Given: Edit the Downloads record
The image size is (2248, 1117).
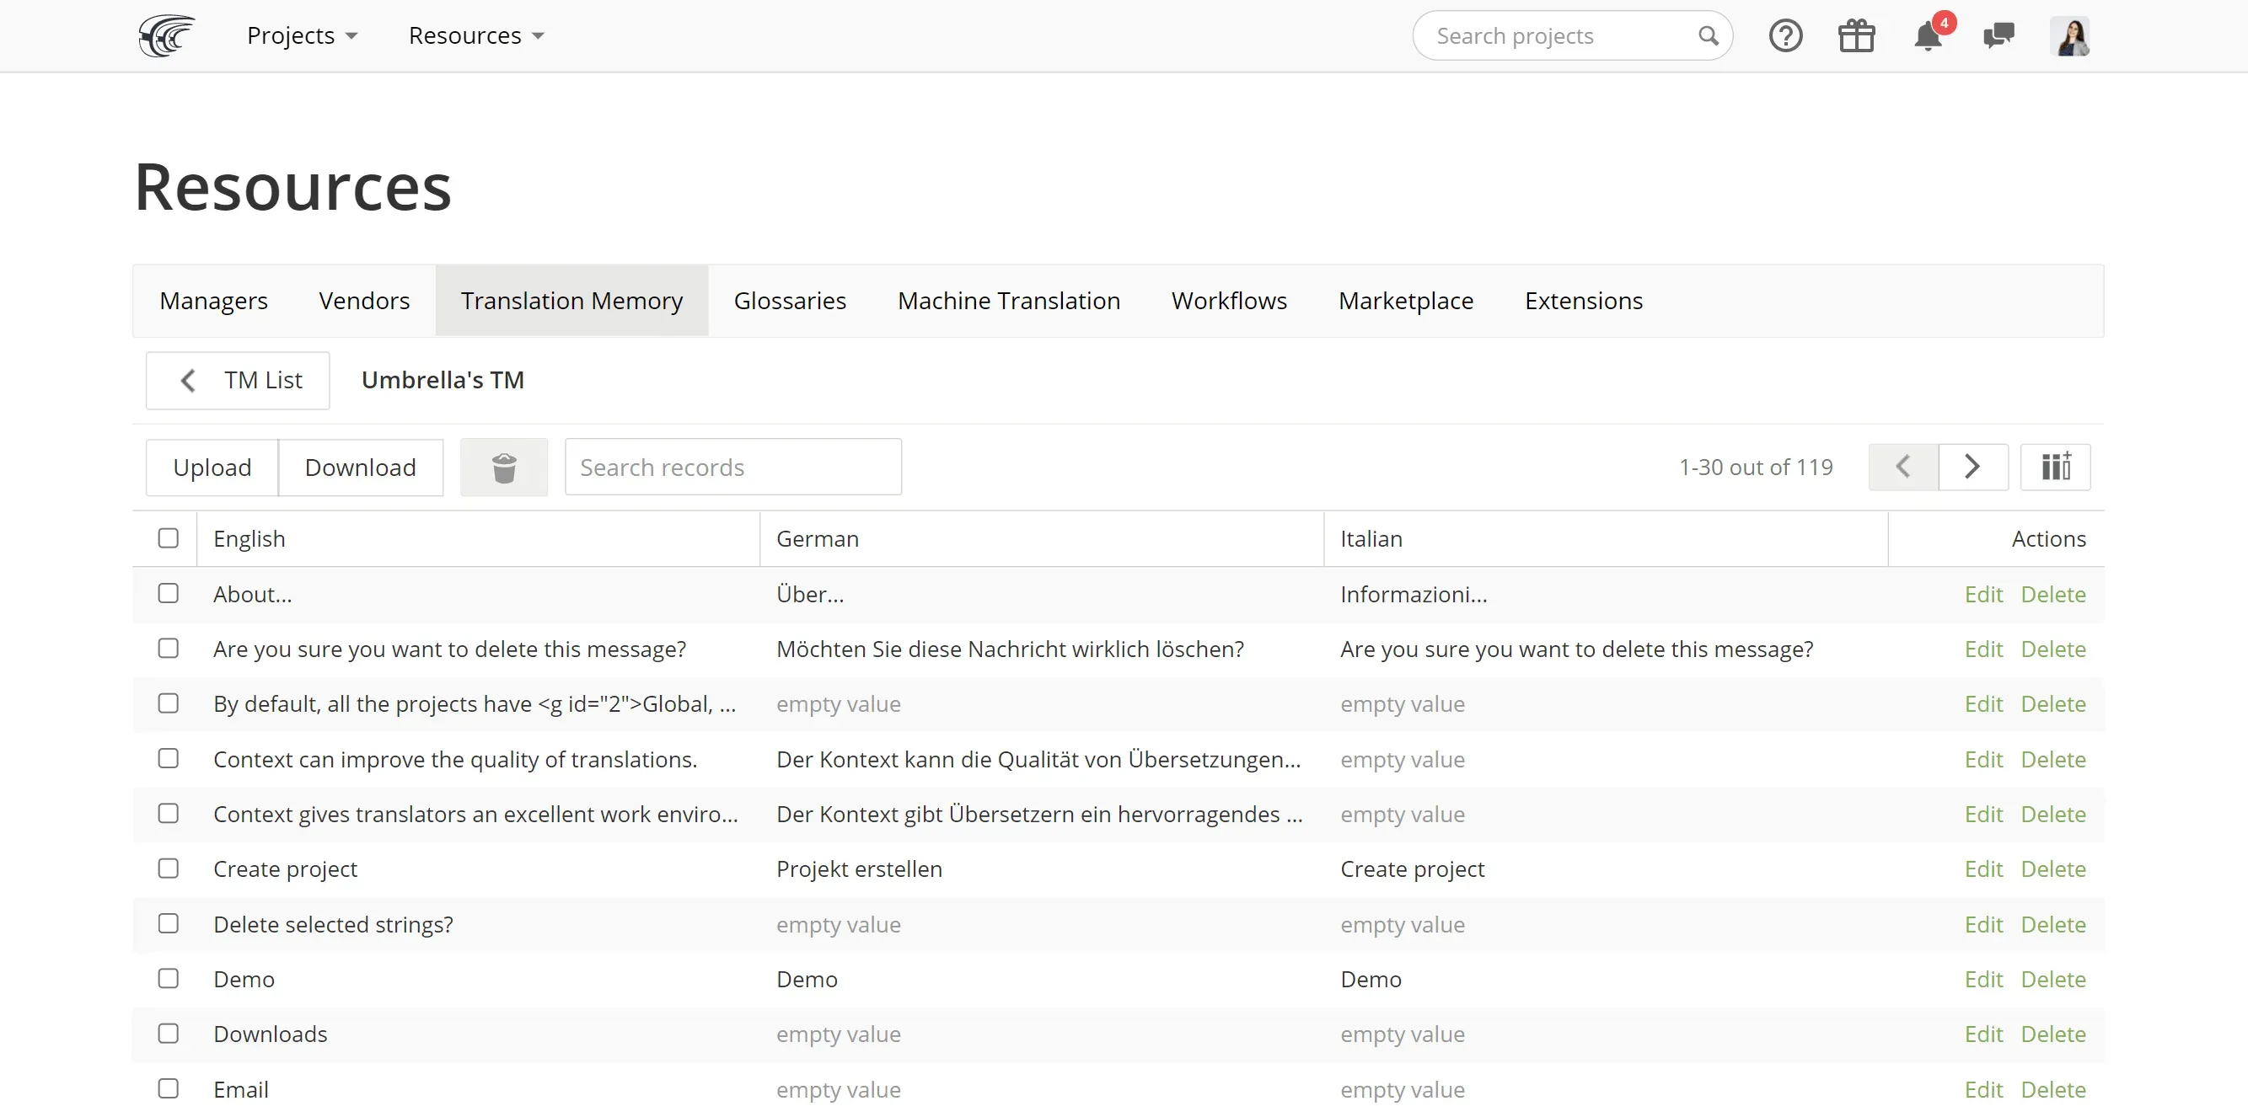Looking at the screenshot, I should [1983, 1034].
